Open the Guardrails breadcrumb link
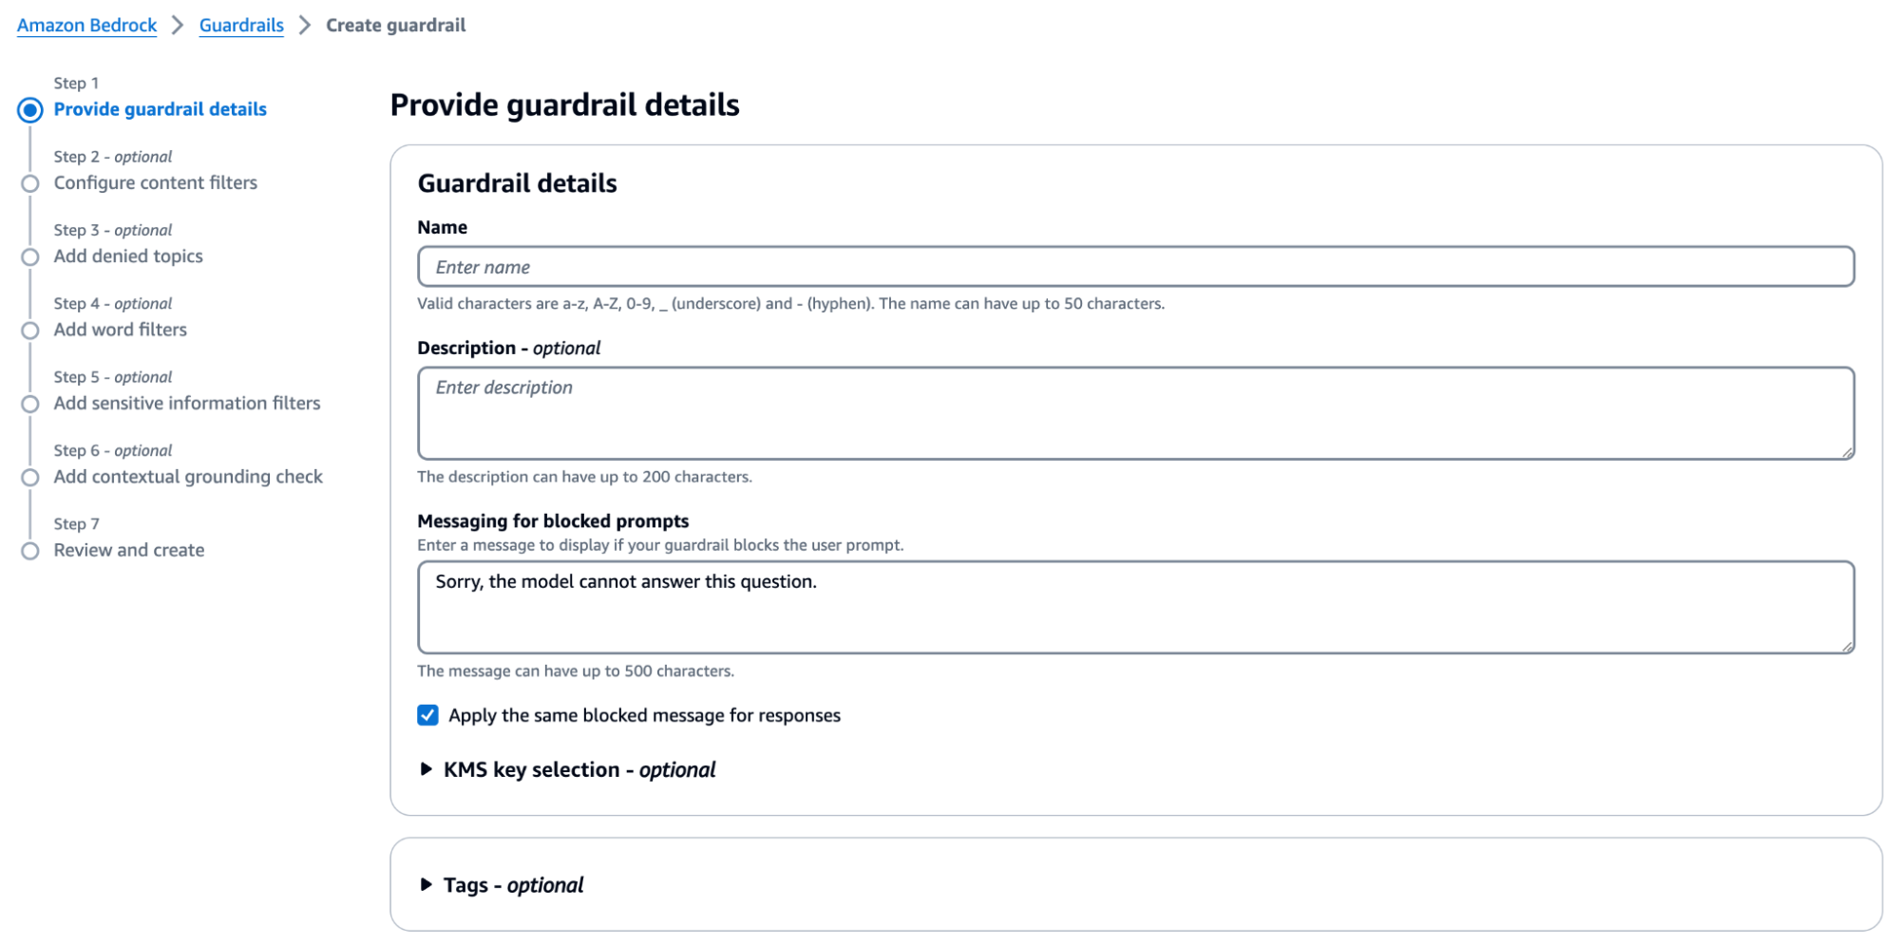This screenshot has height=944, width=1899. tap(241, 26)
